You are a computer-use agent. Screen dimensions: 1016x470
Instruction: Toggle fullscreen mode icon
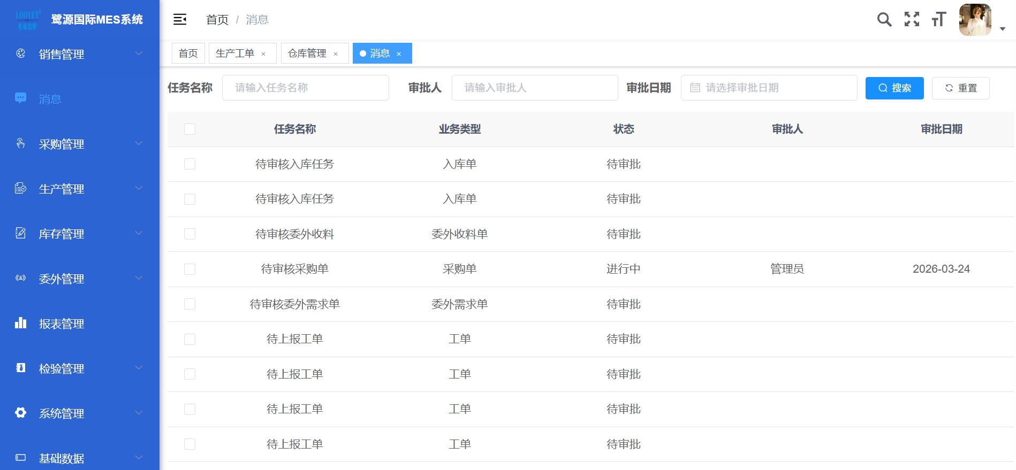click(x=912, y=20)
